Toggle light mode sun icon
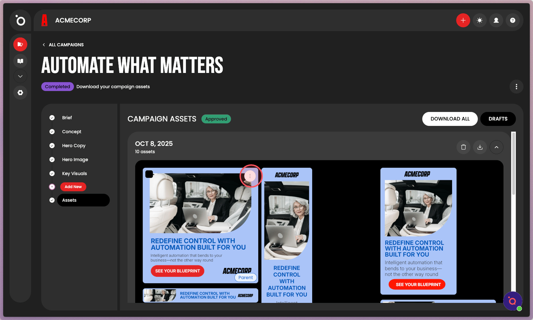The height and width of the screenshot is (320, 533). point(480,20)
